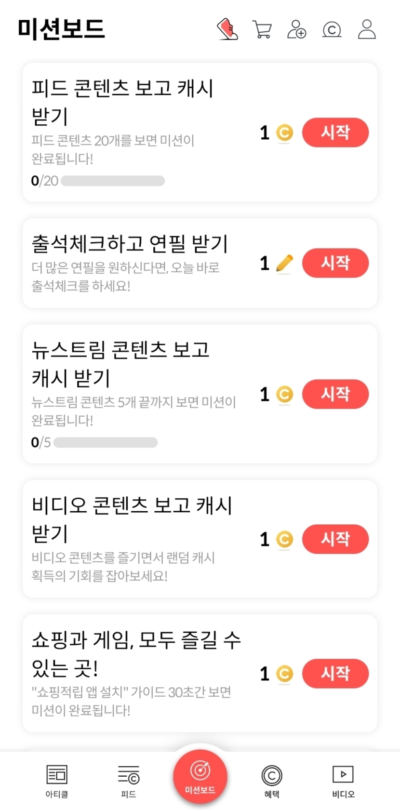Tap the 비디오 video icon
The width and height of the screenshot is (400, 810).
(343, 781)
